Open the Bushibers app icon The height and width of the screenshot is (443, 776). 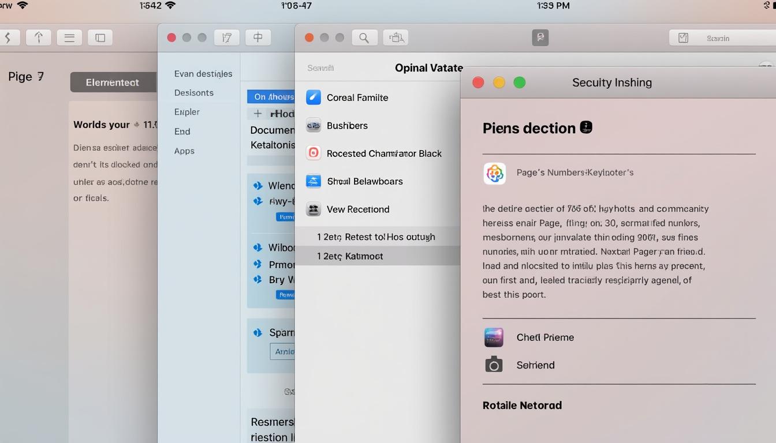(314, 125)
